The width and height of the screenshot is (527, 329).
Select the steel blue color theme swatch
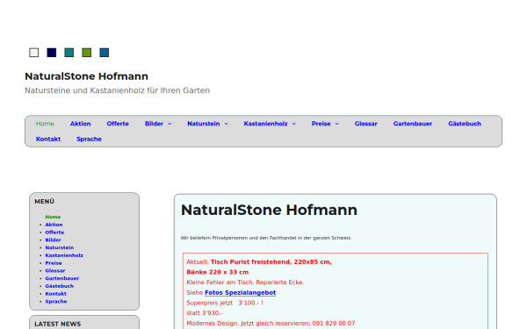point(105,53)
